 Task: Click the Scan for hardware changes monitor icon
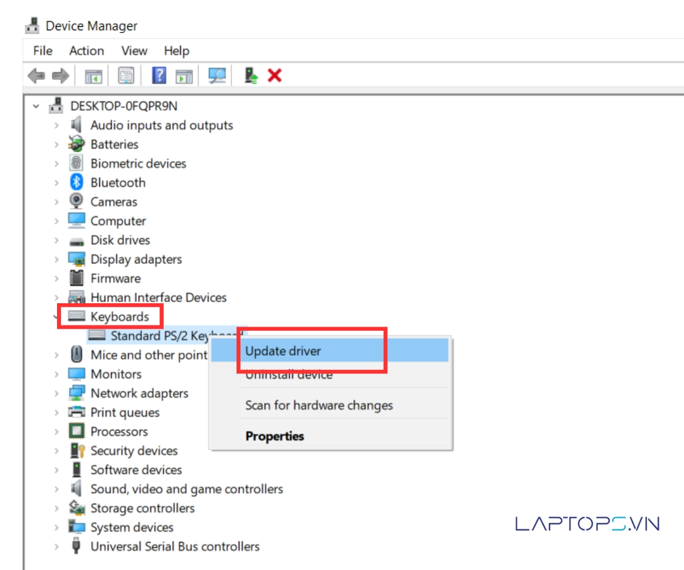(x=217, y=75)
